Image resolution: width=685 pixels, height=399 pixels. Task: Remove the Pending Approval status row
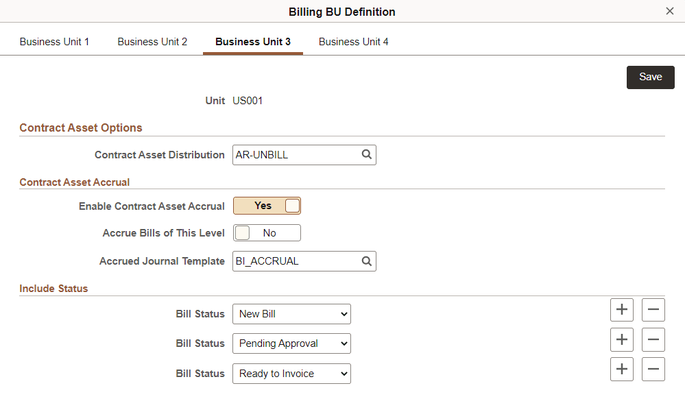(x=653, y=339)
